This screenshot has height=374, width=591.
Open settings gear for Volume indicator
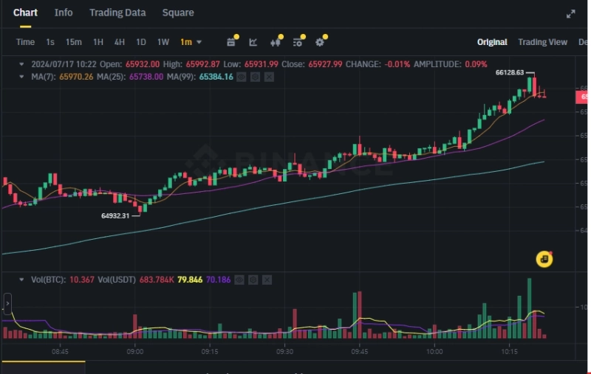[253, 280]
